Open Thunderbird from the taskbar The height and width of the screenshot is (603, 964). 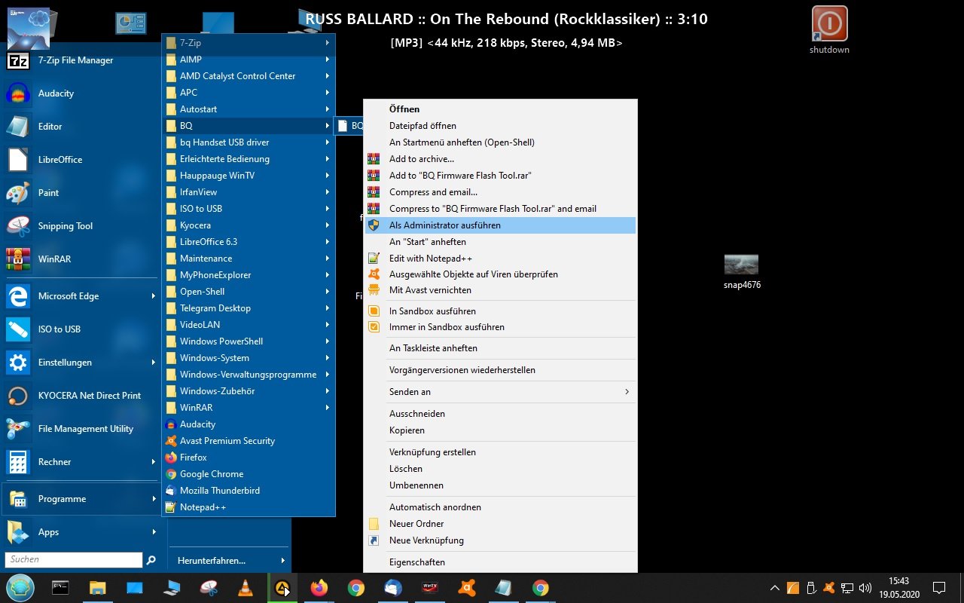(393, 588)
